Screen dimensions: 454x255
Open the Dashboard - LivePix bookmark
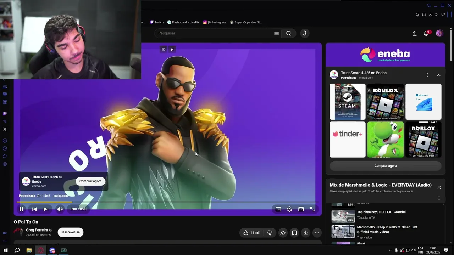point(183,22)
